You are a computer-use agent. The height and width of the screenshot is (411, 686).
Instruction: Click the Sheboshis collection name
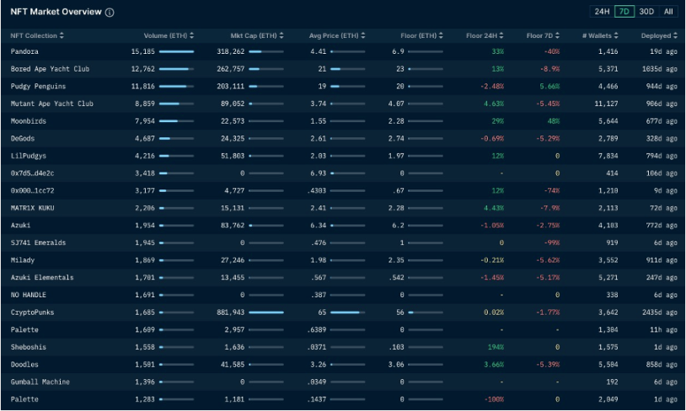point(29,348)
